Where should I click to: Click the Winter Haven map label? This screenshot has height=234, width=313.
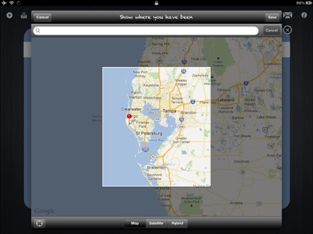tap(250, 102)
